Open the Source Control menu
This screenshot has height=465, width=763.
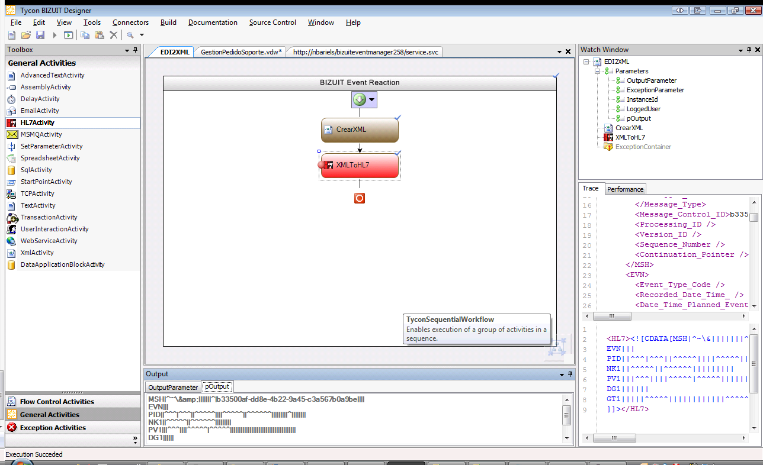272,22
